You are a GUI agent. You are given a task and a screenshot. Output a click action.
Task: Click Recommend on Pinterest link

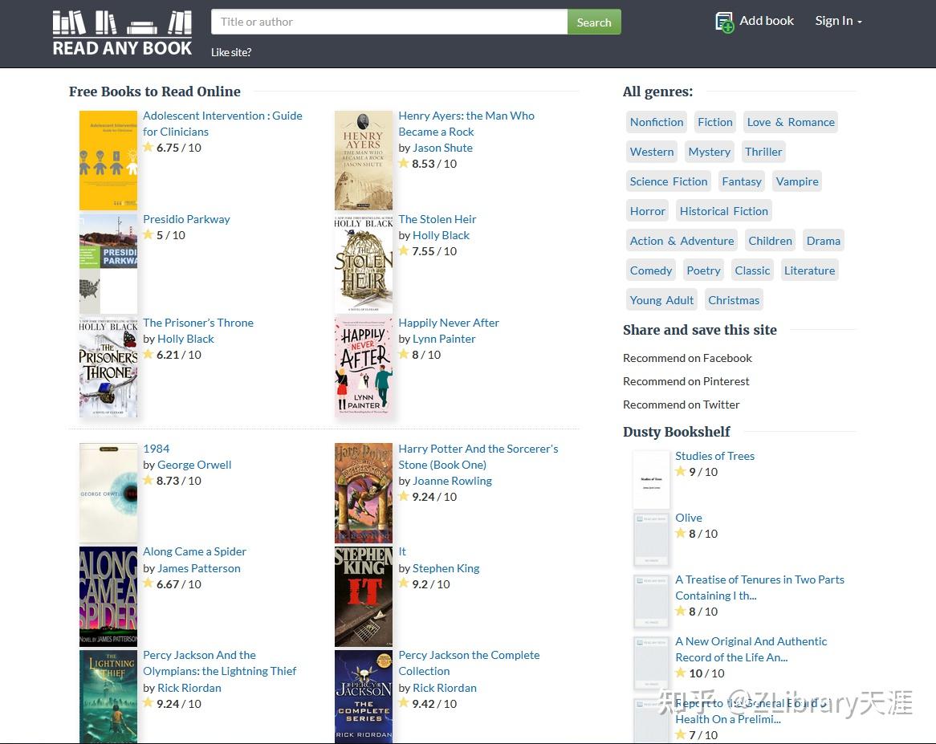pyautogui.click(x=686, y=381)
